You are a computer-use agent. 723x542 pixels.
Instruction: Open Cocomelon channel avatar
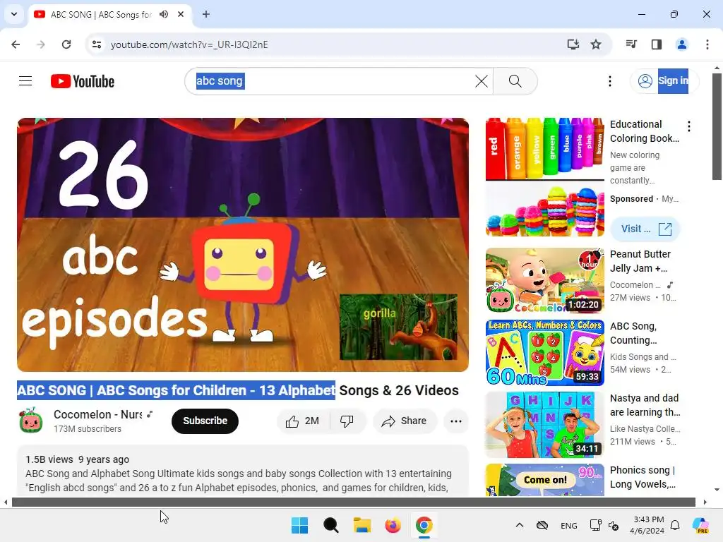(31, 421)
